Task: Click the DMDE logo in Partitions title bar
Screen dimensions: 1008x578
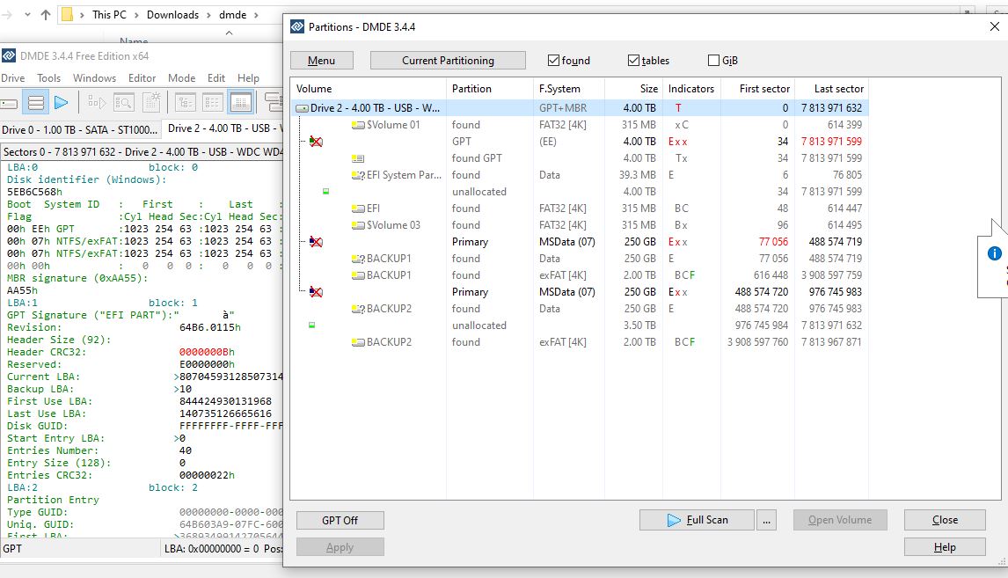Action: [x=297, y=26]
